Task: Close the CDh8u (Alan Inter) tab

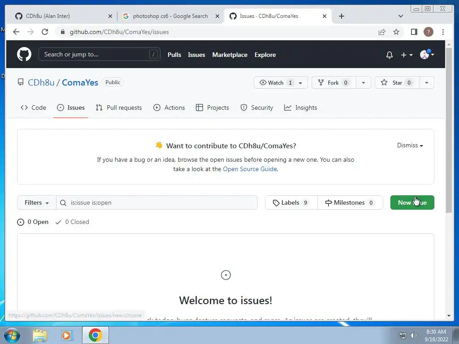Action: (110, 16)
